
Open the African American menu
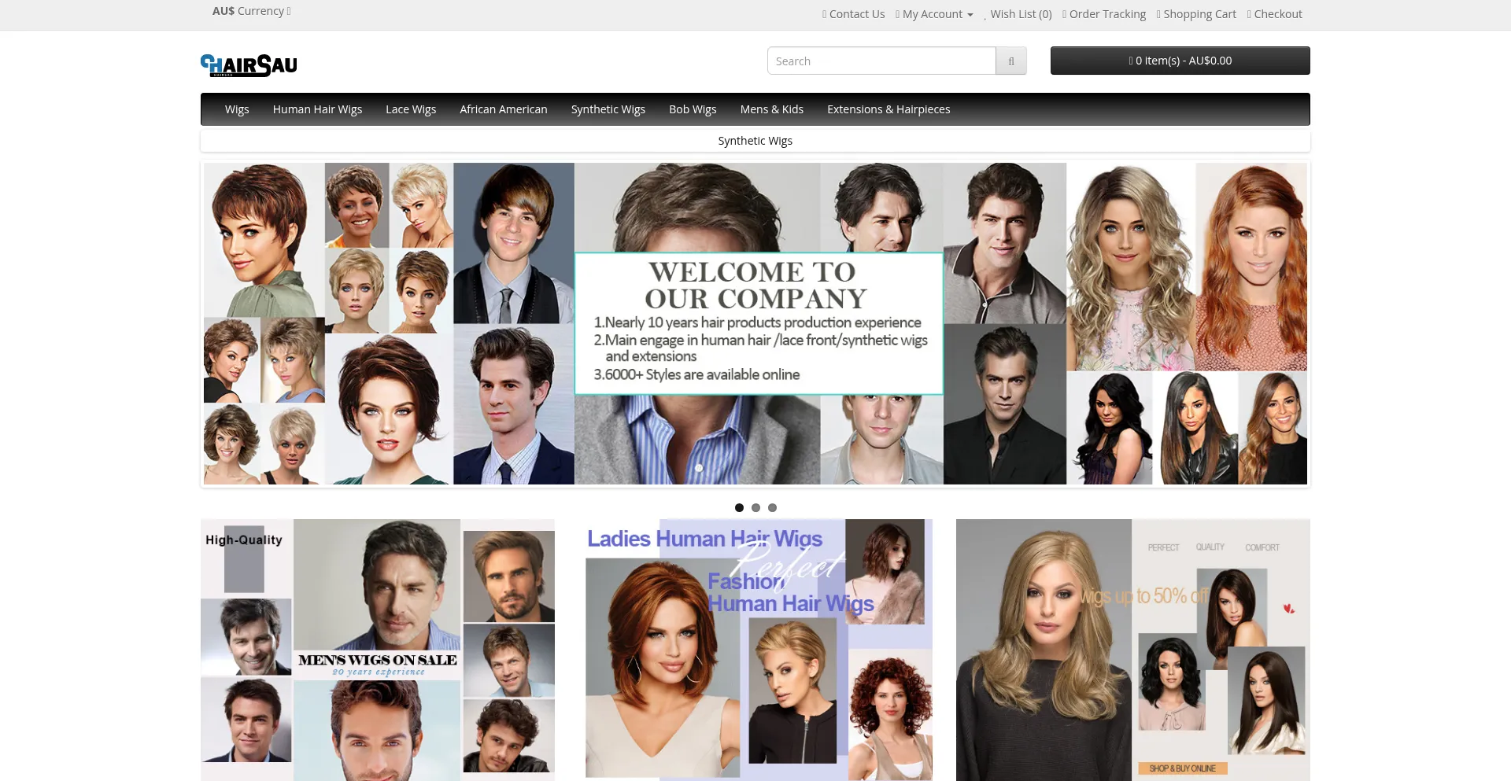point(504,109)
